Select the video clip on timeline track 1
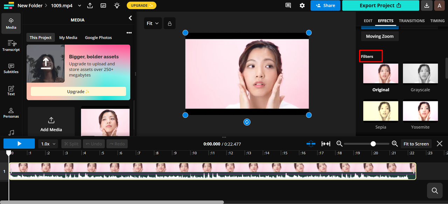This screenshot has height=204, width=448. 212,171
